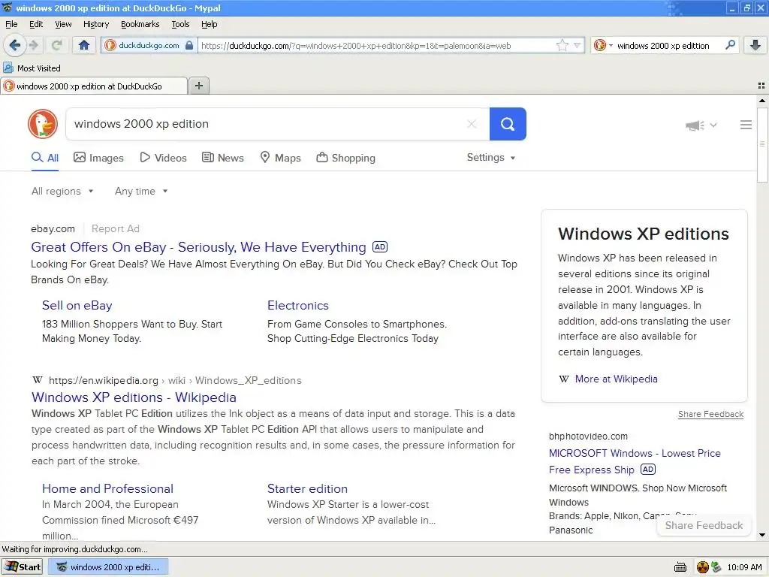
Task: Click underlined Share Feedback link below info box
Action: [710, 414]
